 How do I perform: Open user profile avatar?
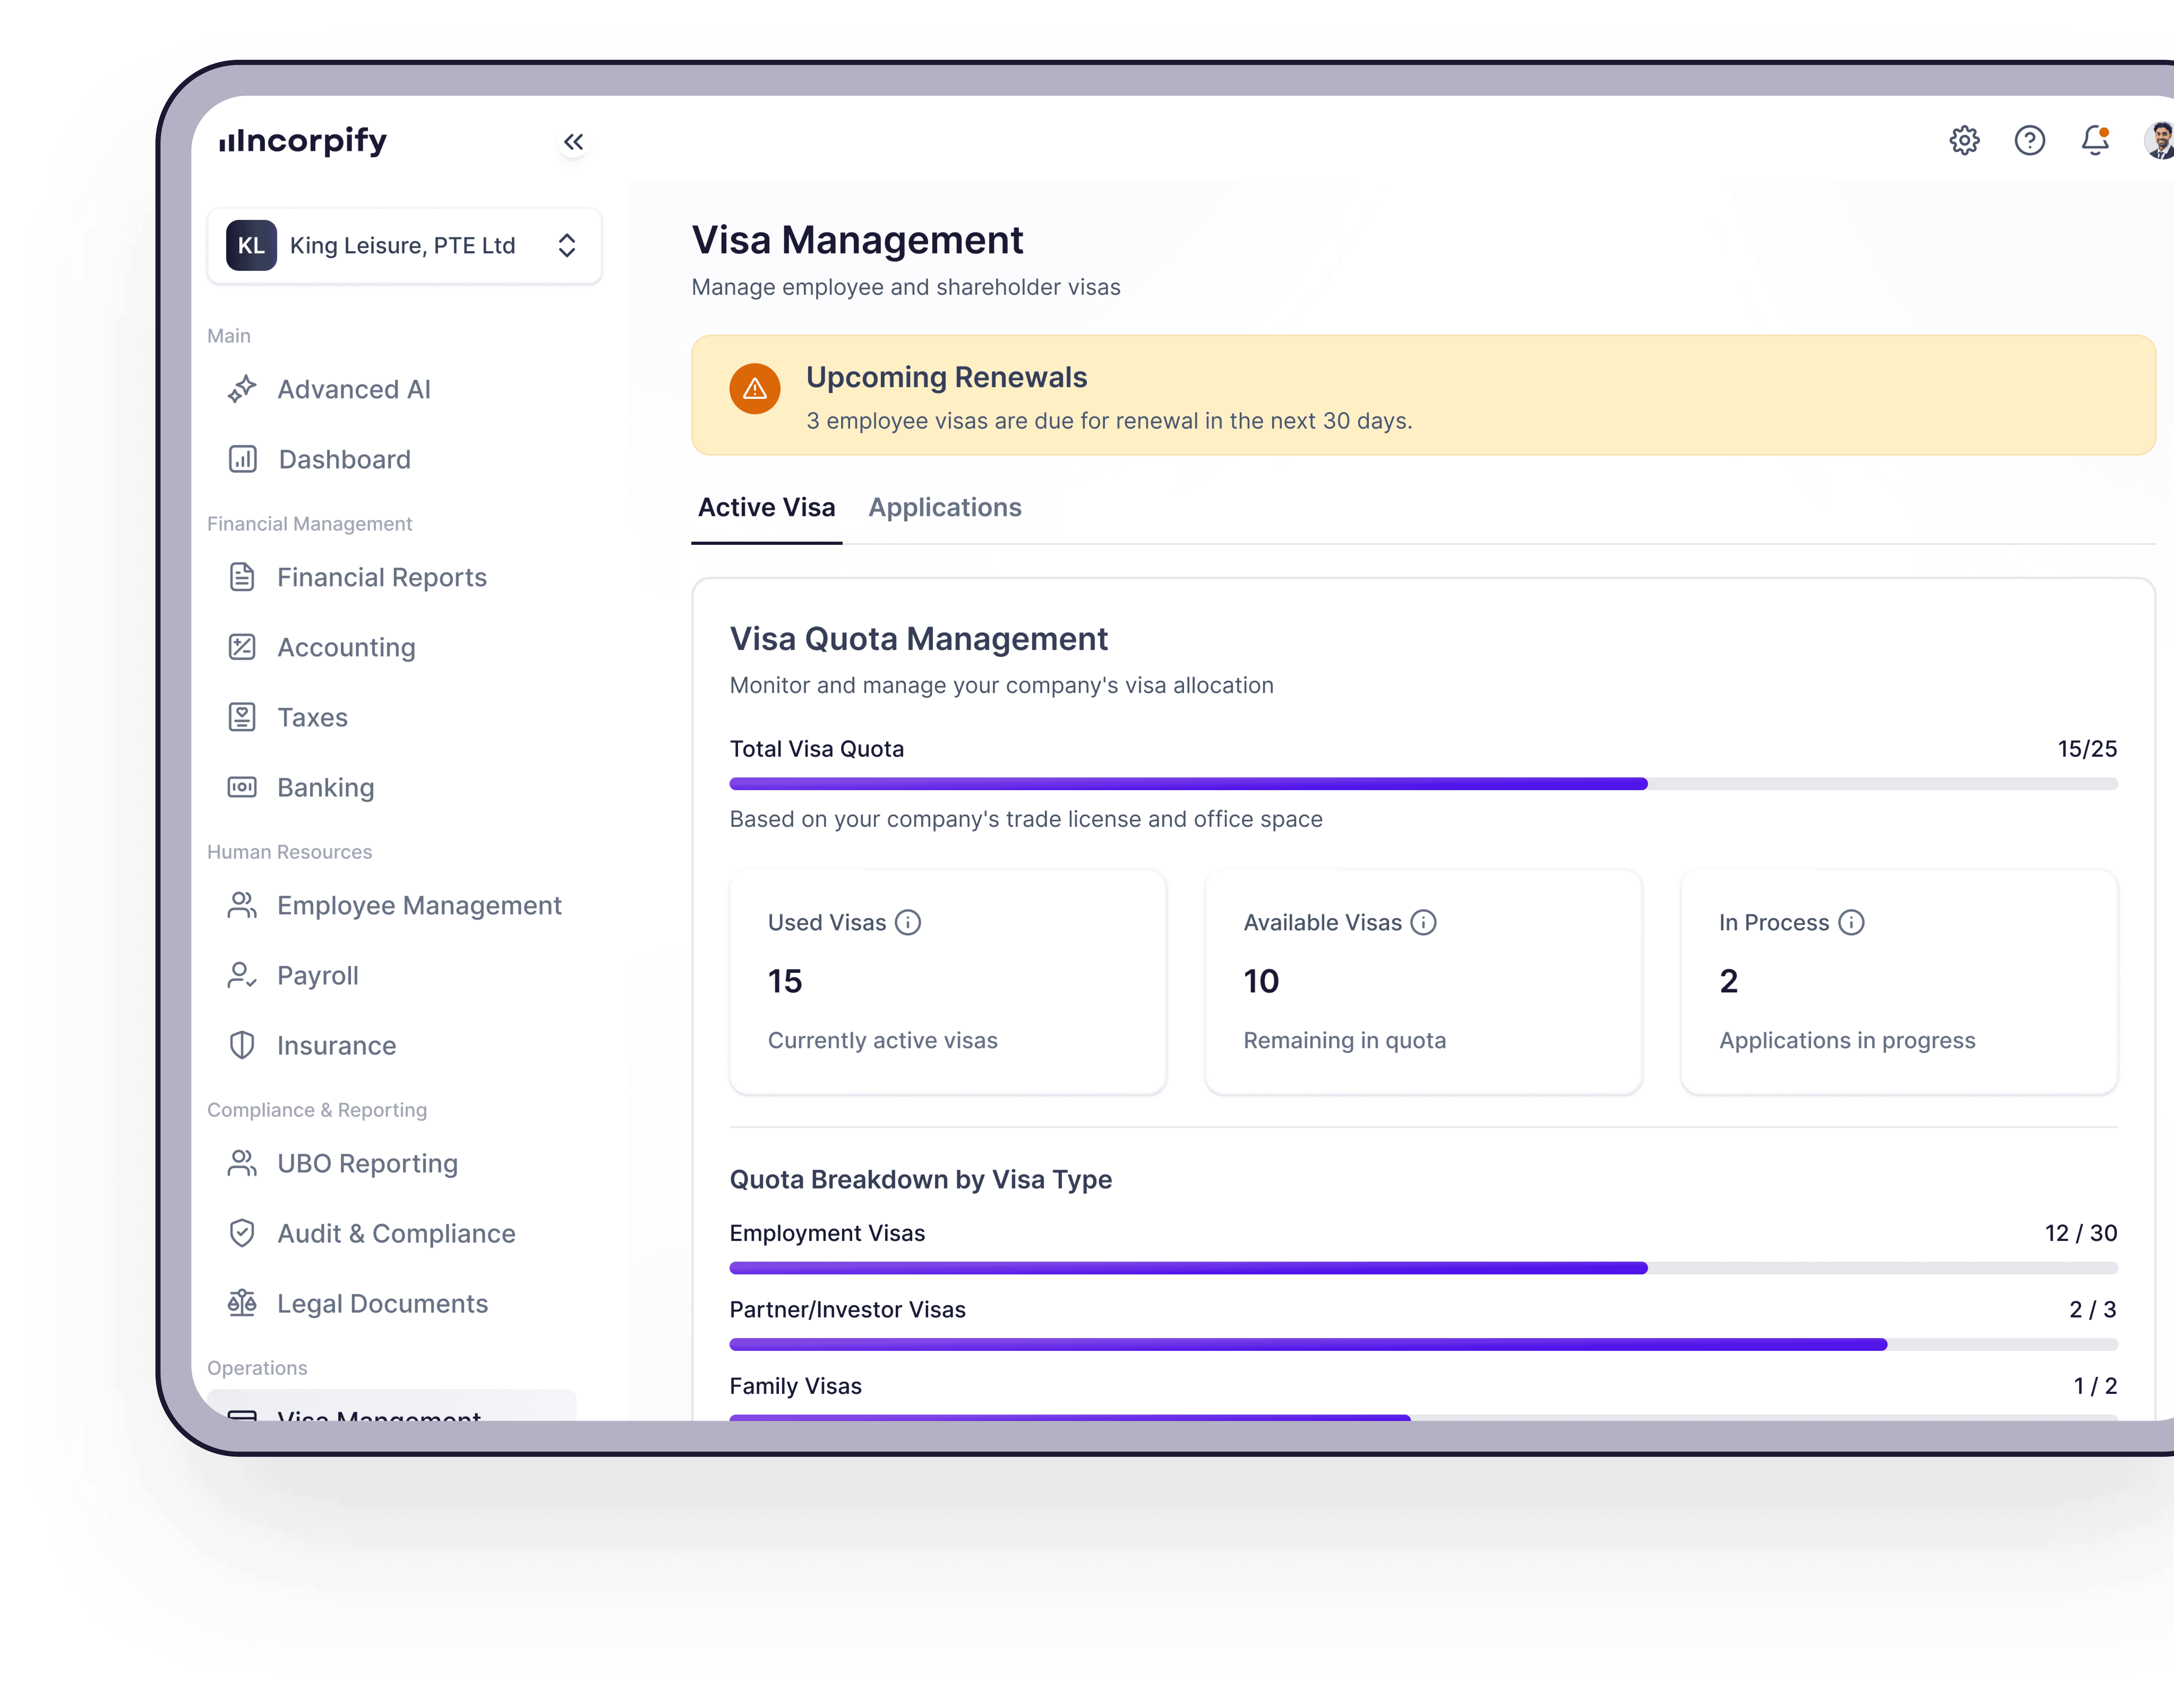2160,140
